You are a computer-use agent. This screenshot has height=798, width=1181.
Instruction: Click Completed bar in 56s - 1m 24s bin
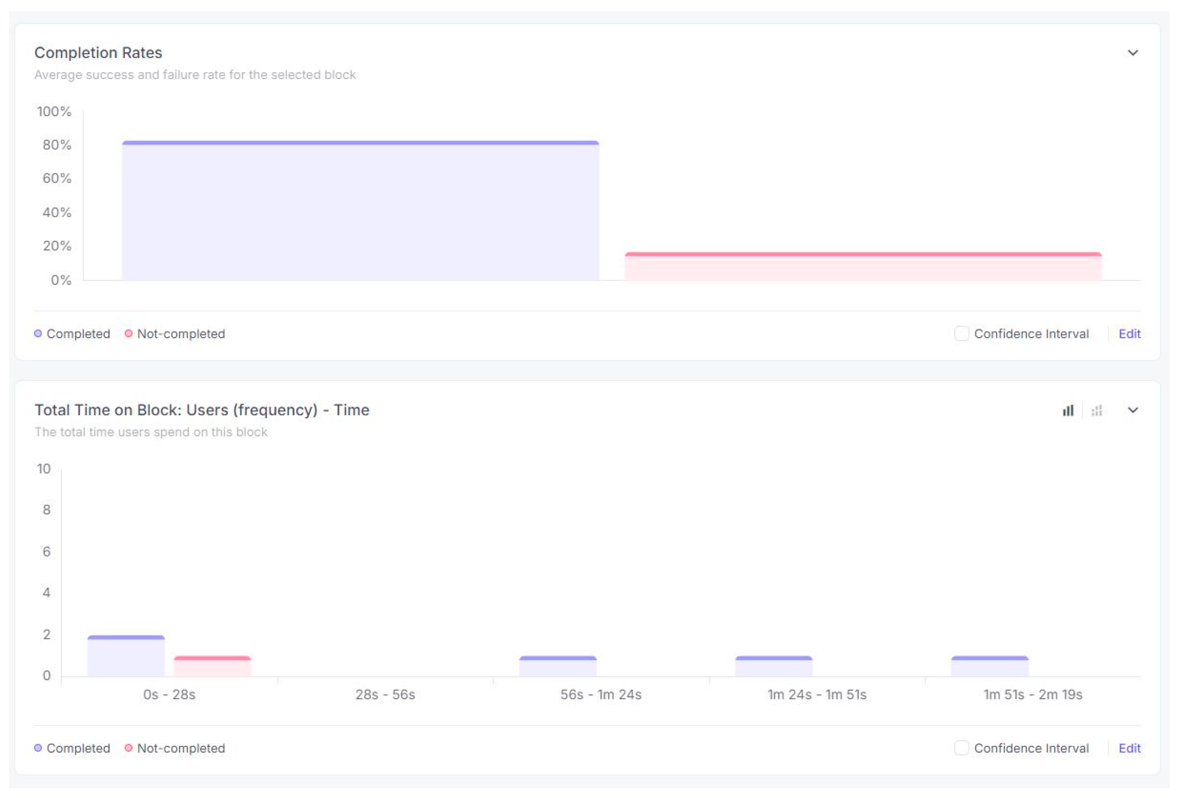tap(558, 666)
